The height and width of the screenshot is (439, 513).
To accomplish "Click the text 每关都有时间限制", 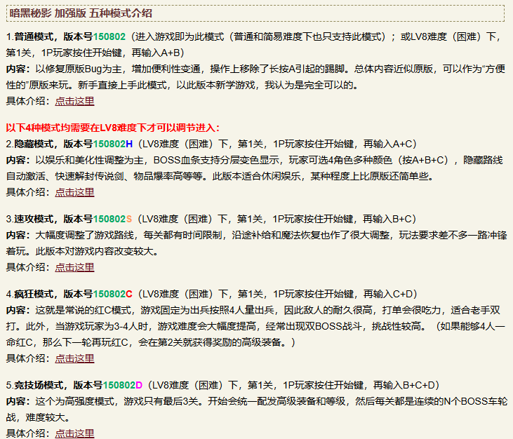I will [182, 235].
